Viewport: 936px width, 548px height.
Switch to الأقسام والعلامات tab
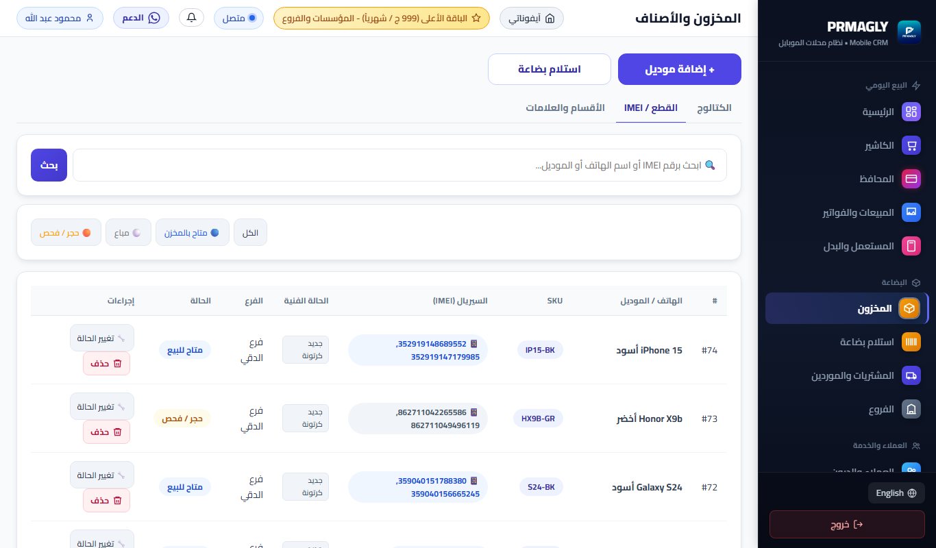(565, 108)
